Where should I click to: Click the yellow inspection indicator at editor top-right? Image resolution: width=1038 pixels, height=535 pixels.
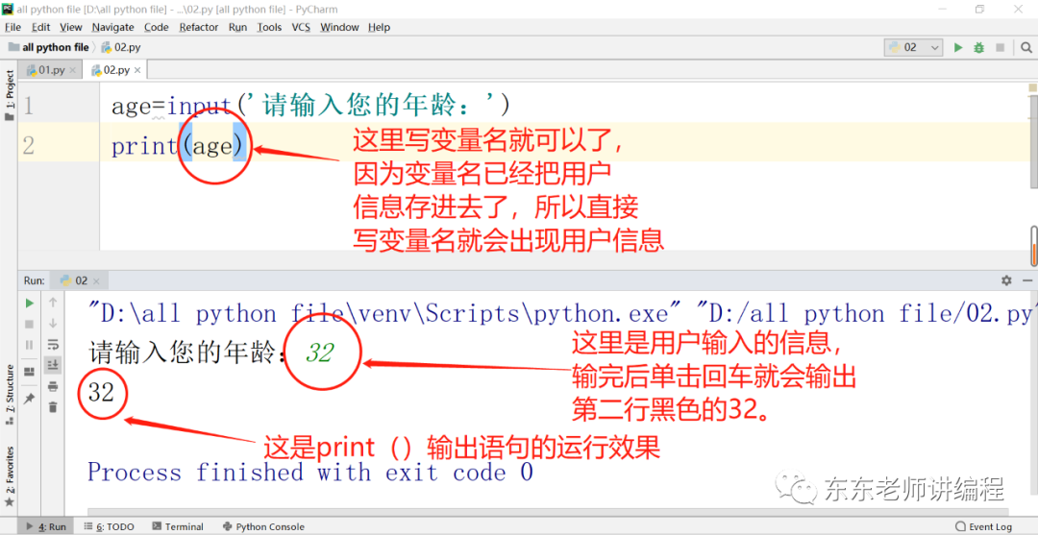[1032, 88]
